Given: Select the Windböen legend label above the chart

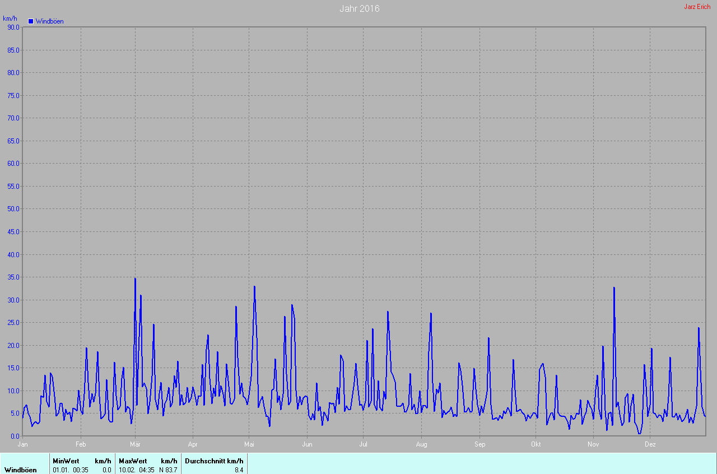Looking at the screenshot, I should click(49, 21).
